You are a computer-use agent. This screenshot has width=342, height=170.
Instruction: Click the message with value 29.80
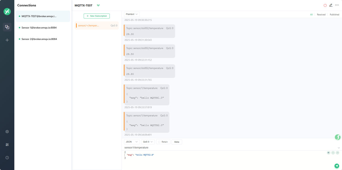[149, 71]
